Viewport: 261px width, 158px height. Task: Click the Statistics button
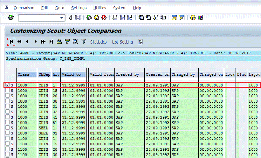(98, 42)
